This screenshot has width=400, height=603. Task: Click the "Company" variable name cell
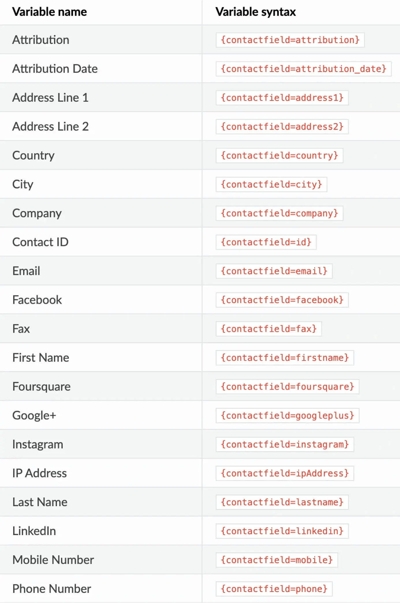click(37, 213)
